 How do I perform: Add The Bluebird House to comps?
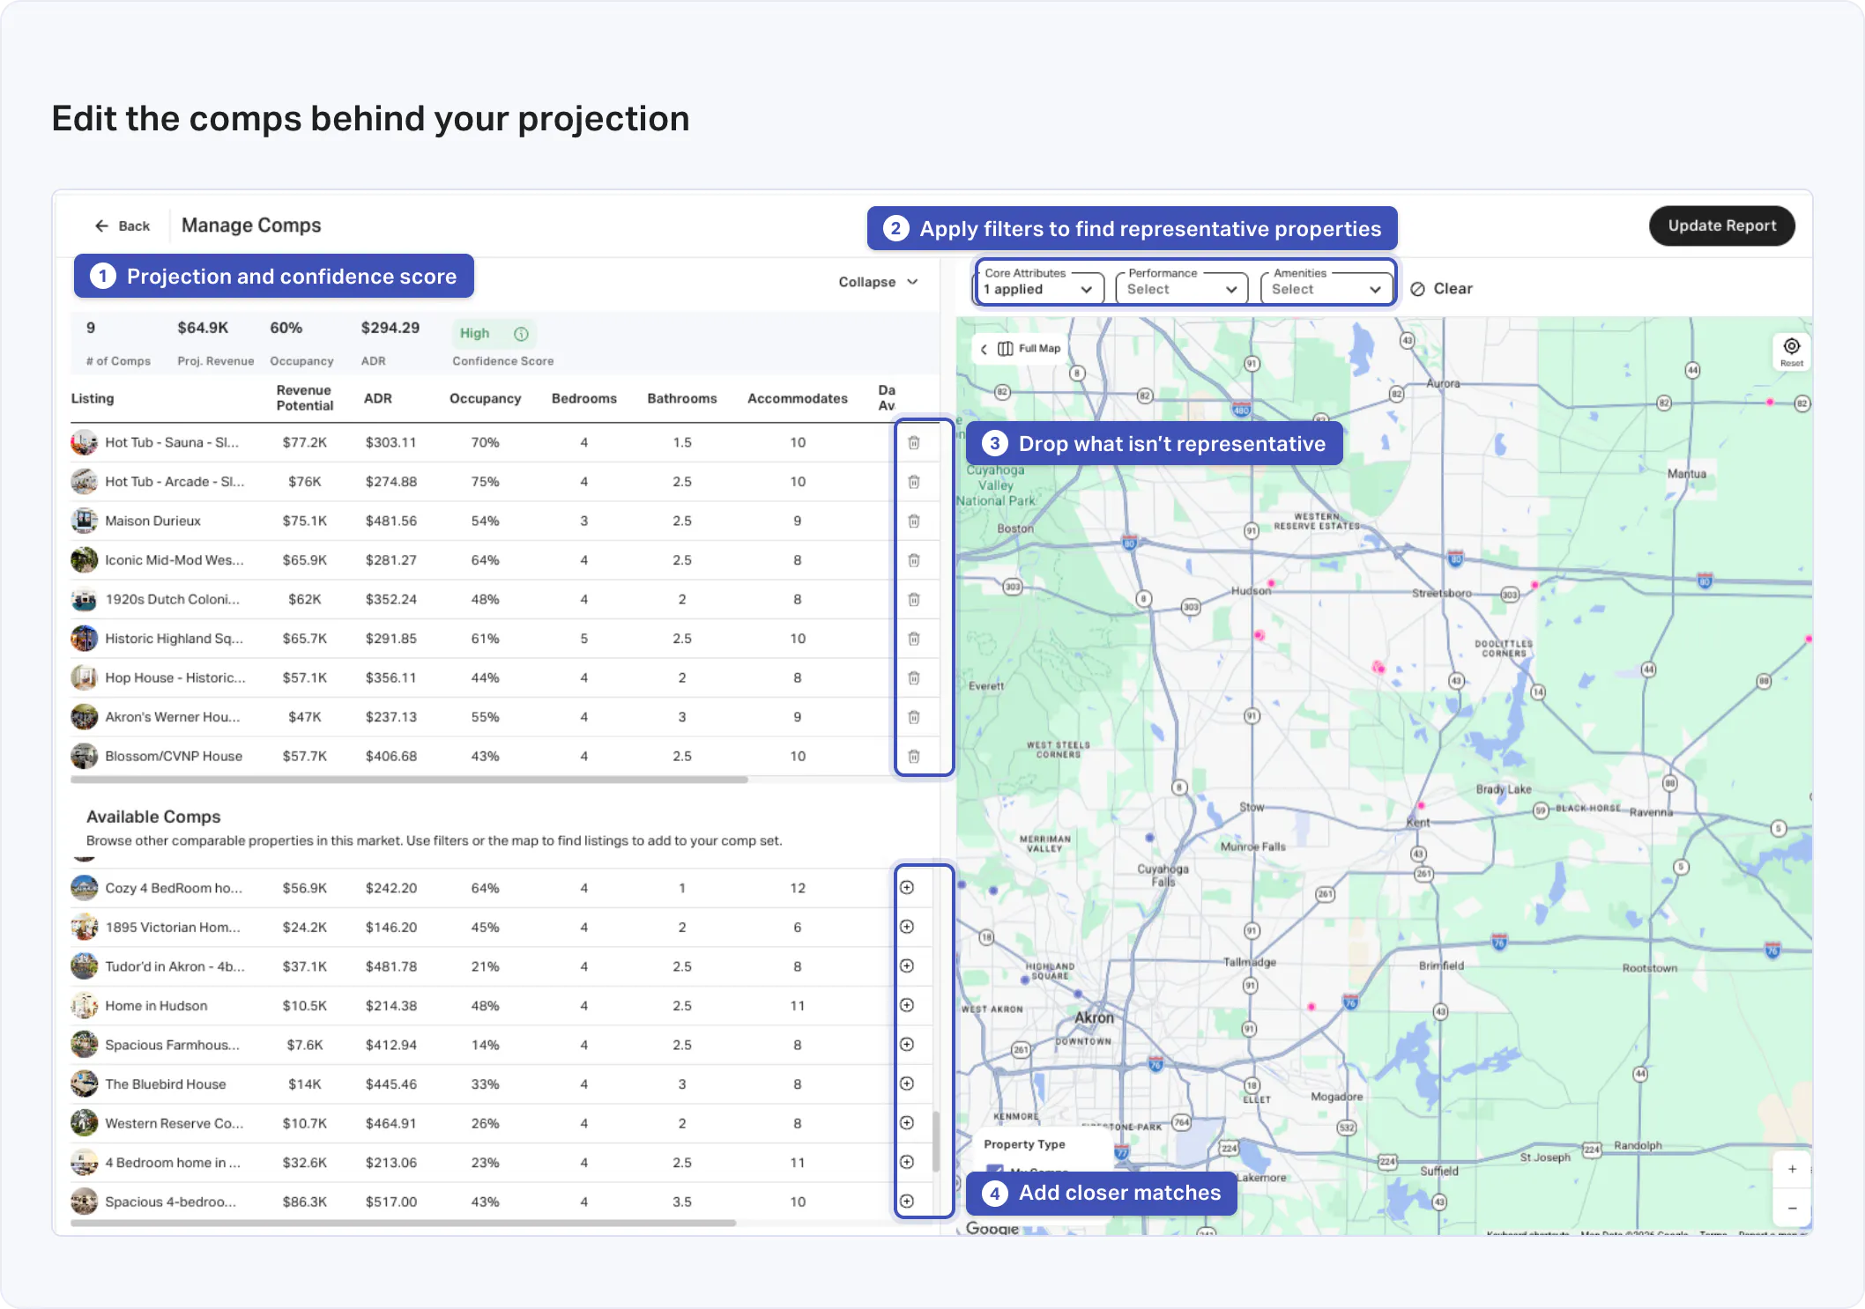[907, 1083]
